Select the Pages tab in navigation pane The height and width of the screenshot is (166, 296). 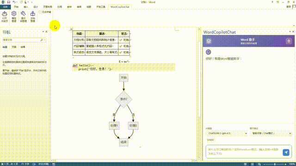14,47
